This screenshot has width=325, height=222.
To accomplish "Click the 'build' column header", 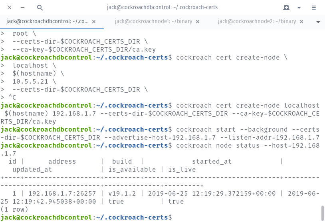I will click(122, 162).
